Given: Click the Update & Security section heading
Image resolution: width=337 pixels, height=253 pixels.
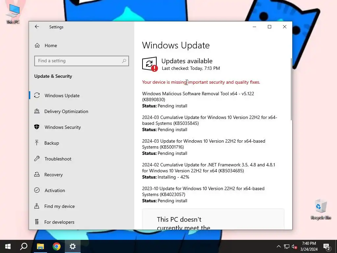Looking at the screenshot, I should (x=53, y=76).
